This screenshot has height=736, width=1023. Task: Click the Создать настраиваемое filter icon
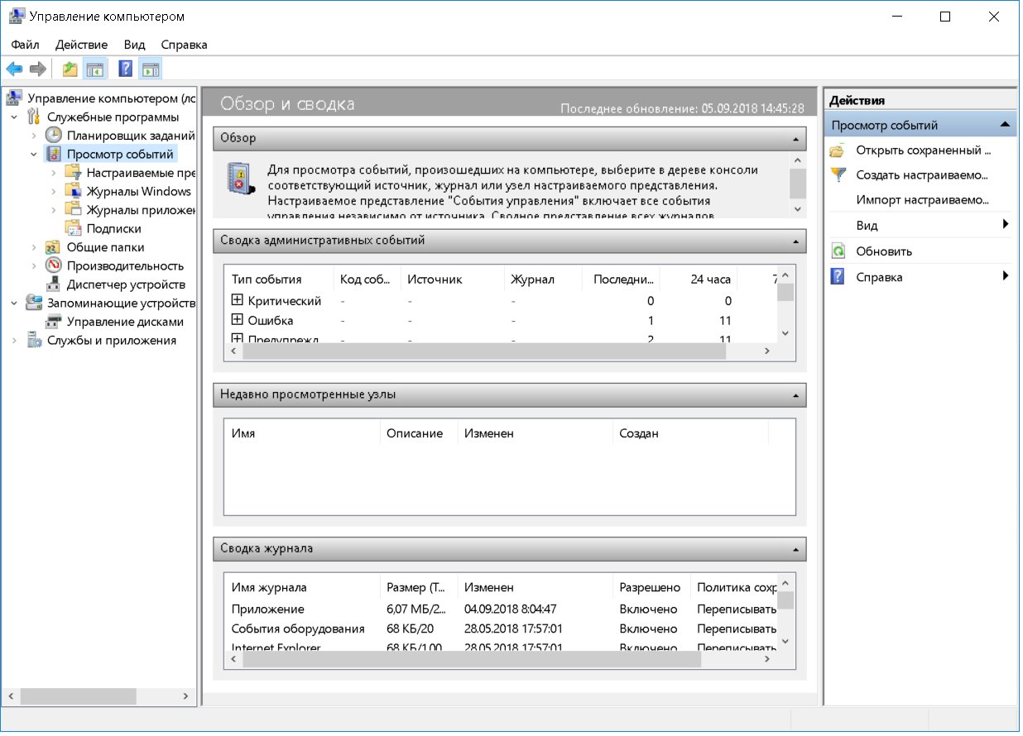(x=838, y=175)
